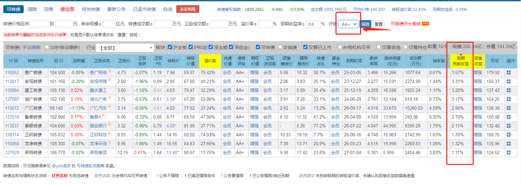Click the R icon next to 紫金银行
The image size is (521, 186).
pyautogui.click(x=110, y=124)
